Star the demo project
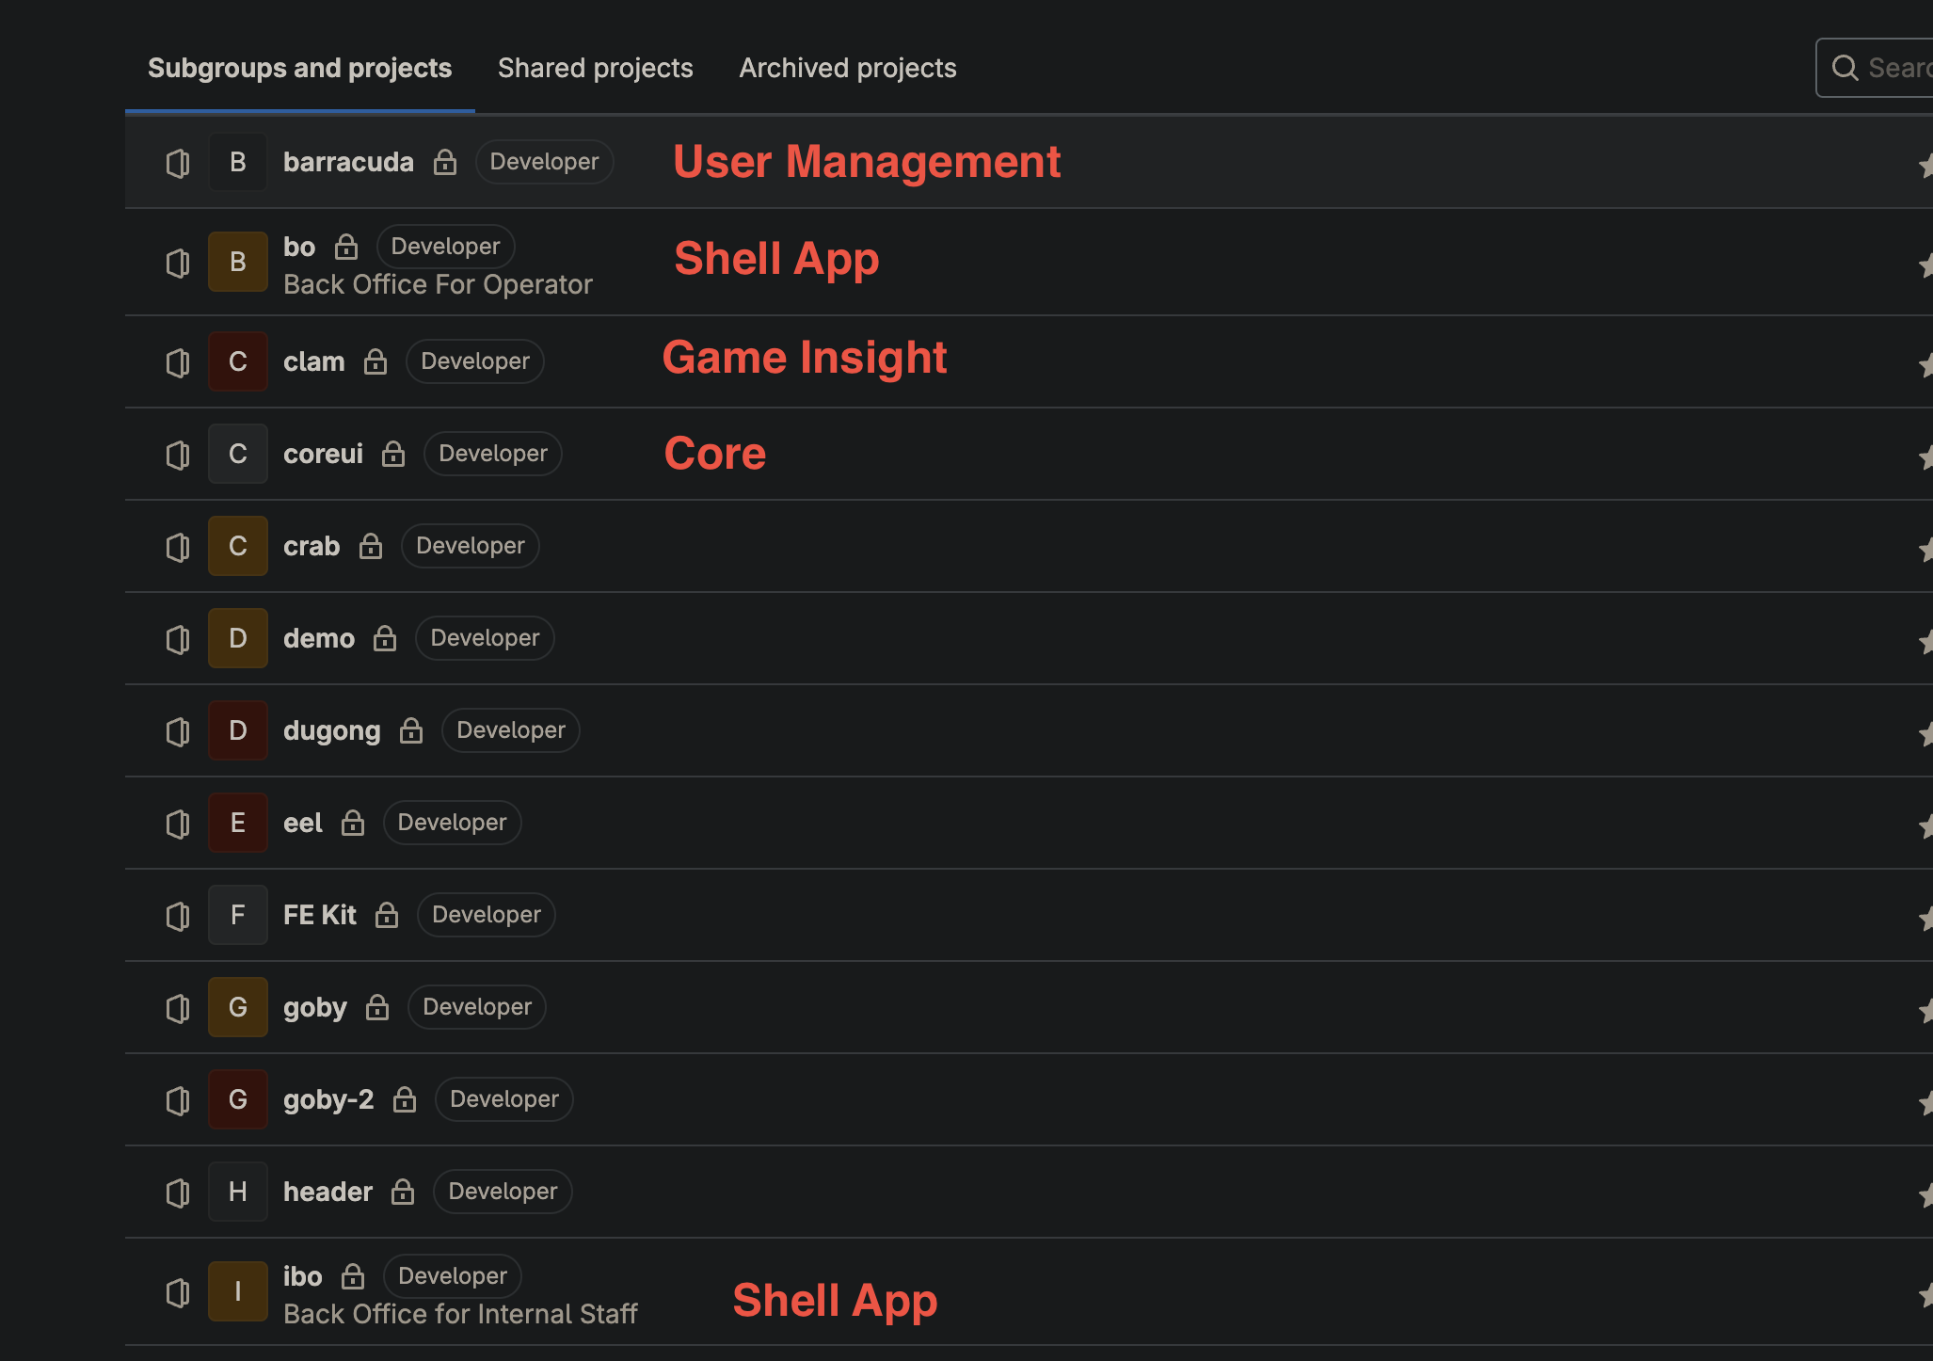The height and width of the screenshot is (1361, 1933). point(1925,642)
